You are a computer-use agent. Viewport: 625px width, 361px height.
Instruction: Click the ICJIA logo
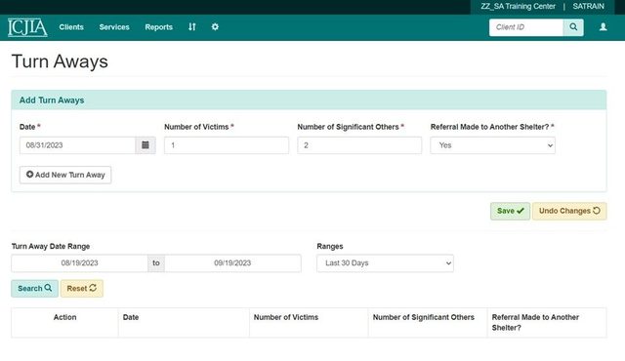coord(27,27)
